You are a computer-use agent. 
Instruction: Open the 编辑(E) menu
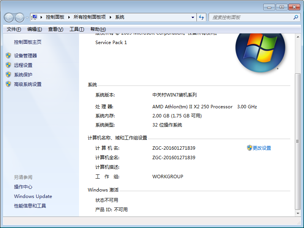pyautogui.click(x=35, y=29)
